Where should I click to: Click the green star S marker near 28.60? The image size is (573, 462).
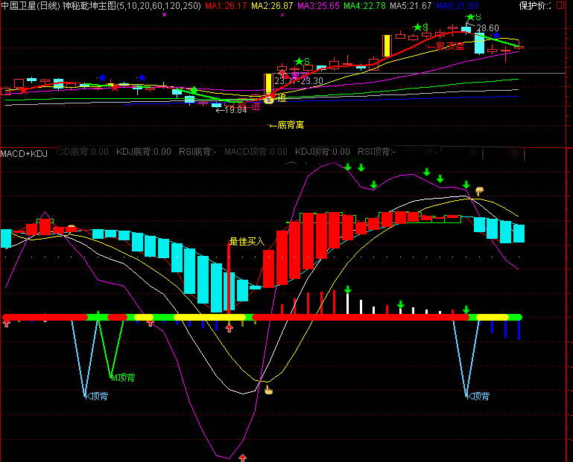[x=474, y=17]
